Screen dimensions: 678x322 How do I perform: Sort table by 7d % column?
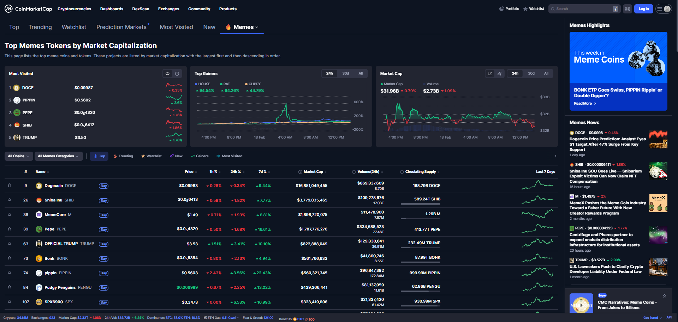click(264, 172)
